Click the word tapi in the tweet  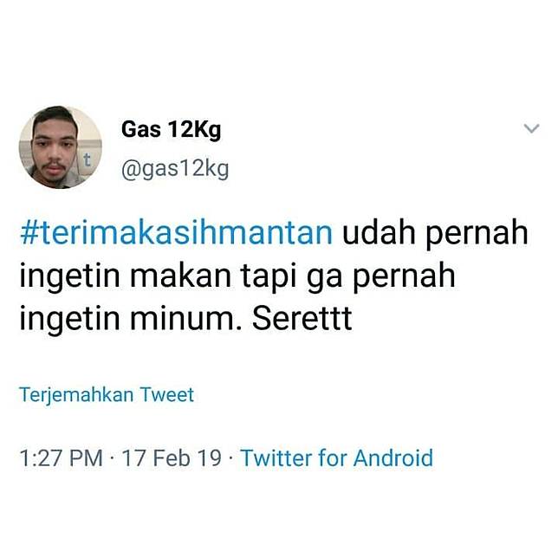[x=269, y=277]
